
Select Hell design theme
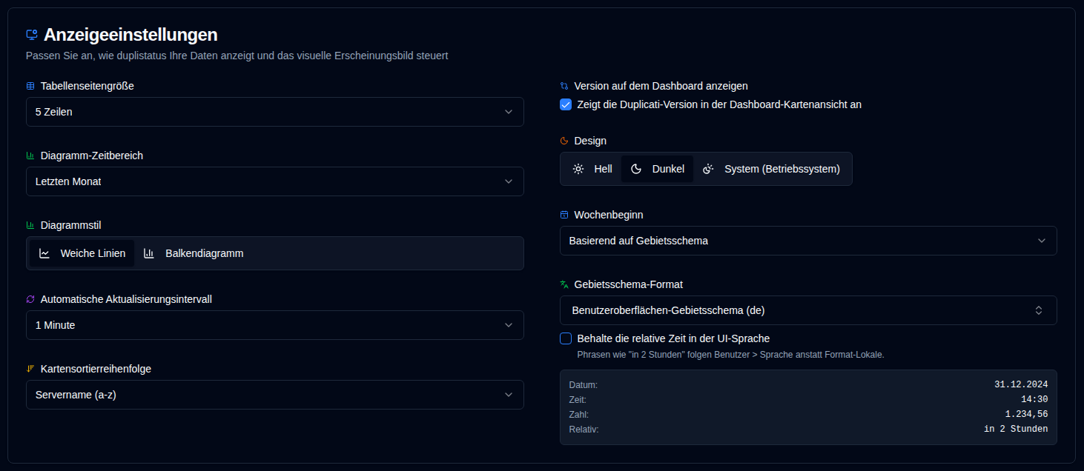(592, 169)
